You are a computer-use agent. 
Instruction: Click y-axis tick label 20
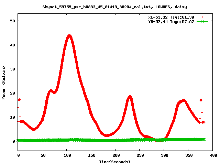(x=12, y=93)
